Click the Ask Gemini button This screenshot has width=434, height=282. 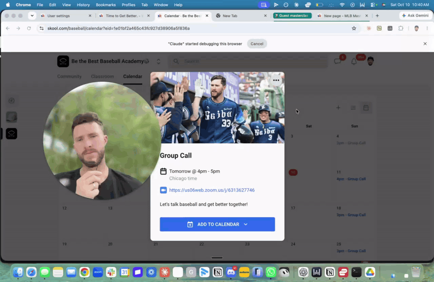click(415, 16)
